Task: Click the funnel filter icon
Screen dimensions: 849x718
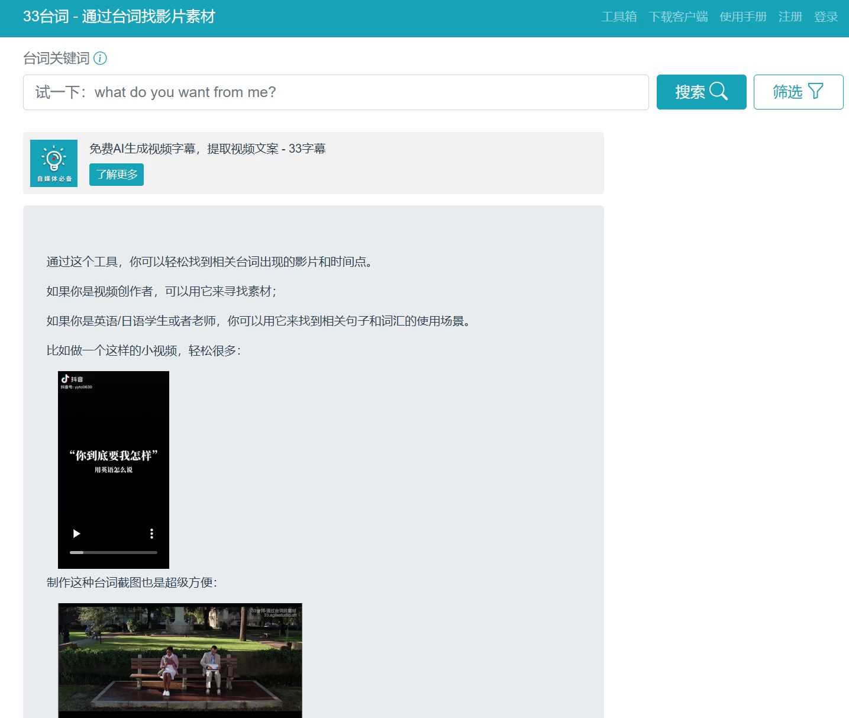Action: [x=816, y=91]
